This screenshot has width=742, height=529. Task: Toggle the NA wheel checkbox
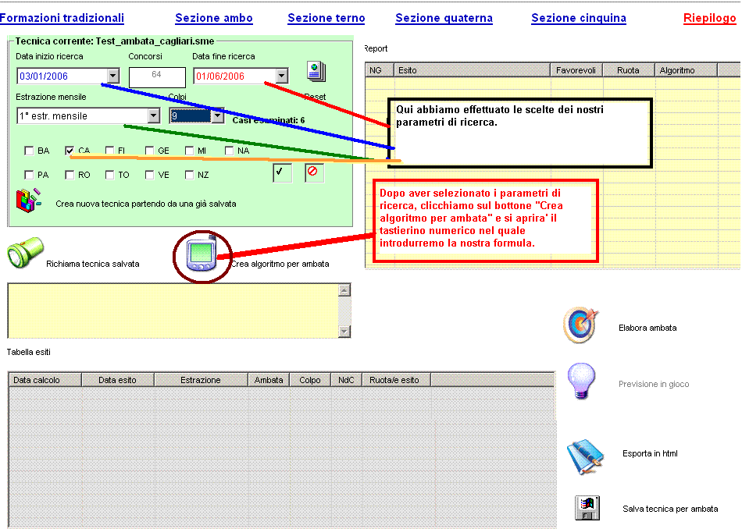point(230,151)
